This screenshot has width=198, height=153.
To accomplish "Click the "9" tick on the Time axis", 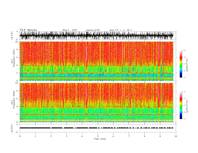I will [160, 136].
